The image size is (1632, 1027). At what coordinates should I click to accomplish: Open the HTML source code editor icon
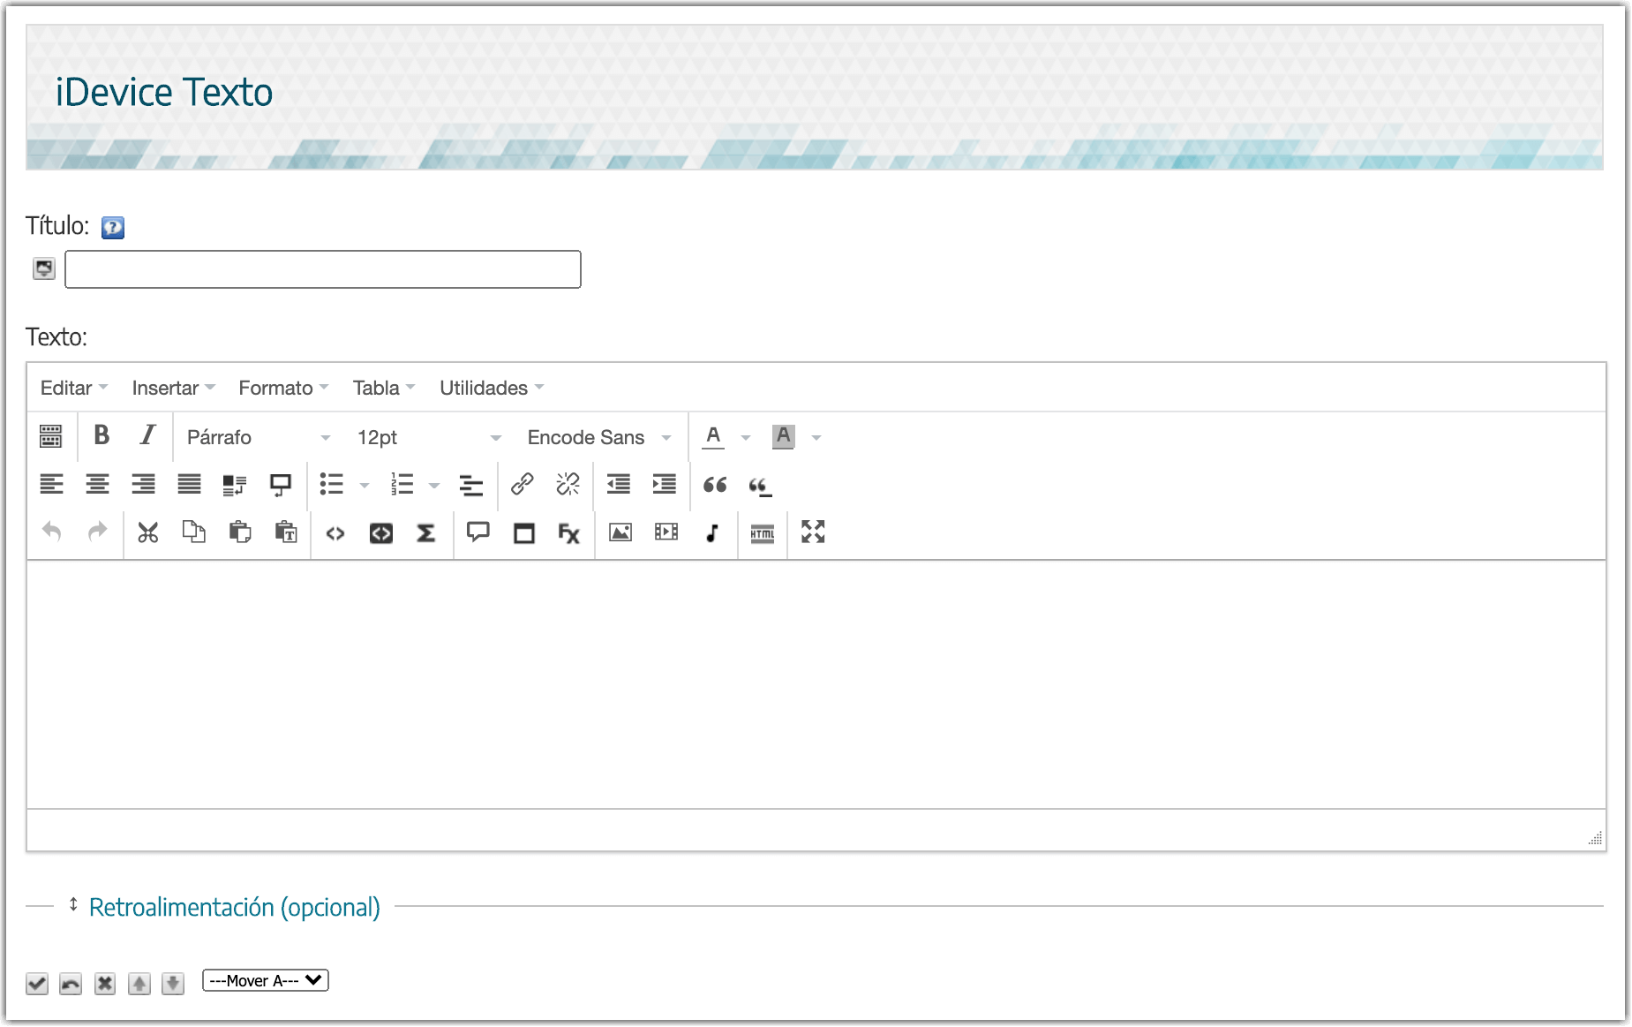(762, 532)
